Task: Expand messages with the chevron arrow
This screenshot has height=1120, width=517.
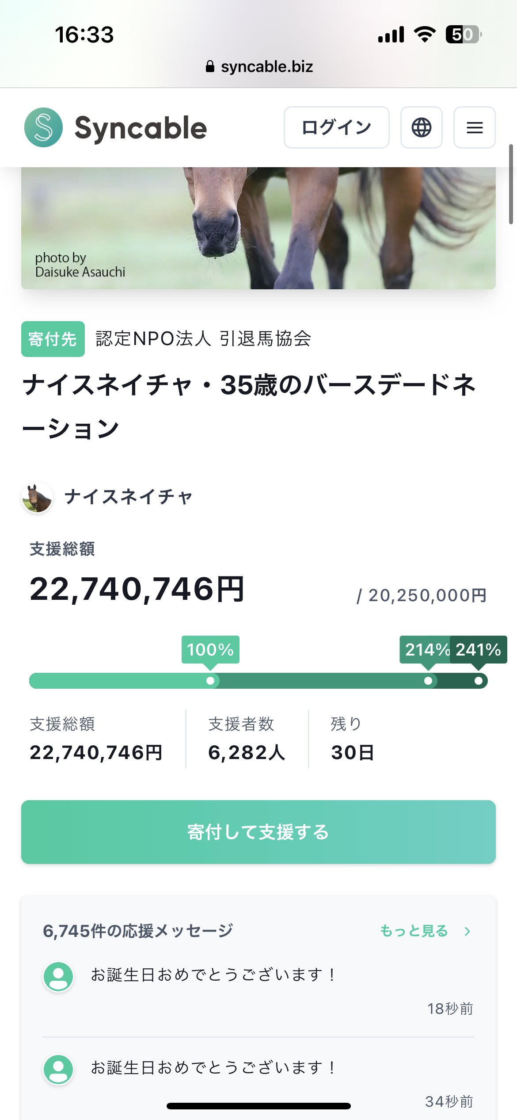Action: (468, 932)
